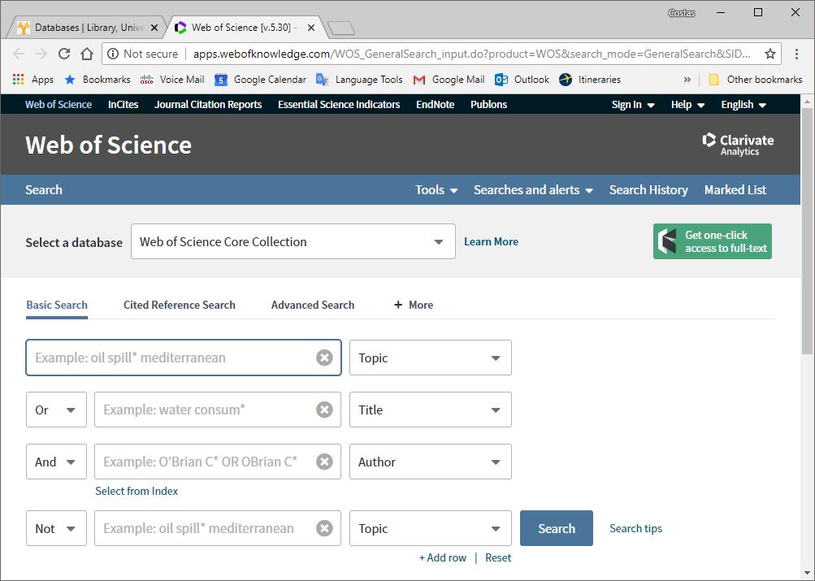Screen dimensions: 815x581
Task: Expand Searches and alerts menu
Action: coord(533,189)
